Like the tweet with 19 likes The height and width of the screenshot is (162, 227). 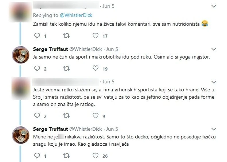tap(96, 68)
